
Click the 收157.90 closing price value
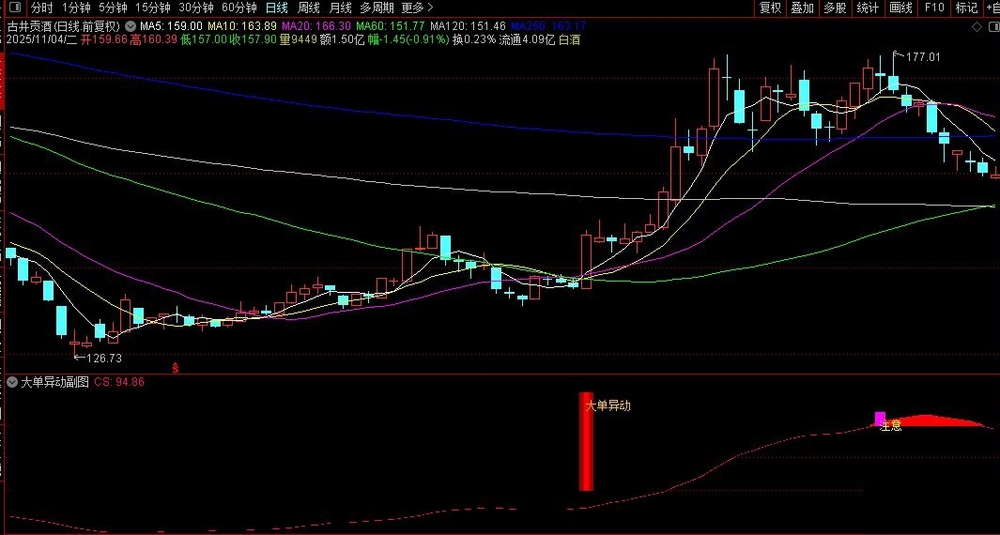pos(254,39)
